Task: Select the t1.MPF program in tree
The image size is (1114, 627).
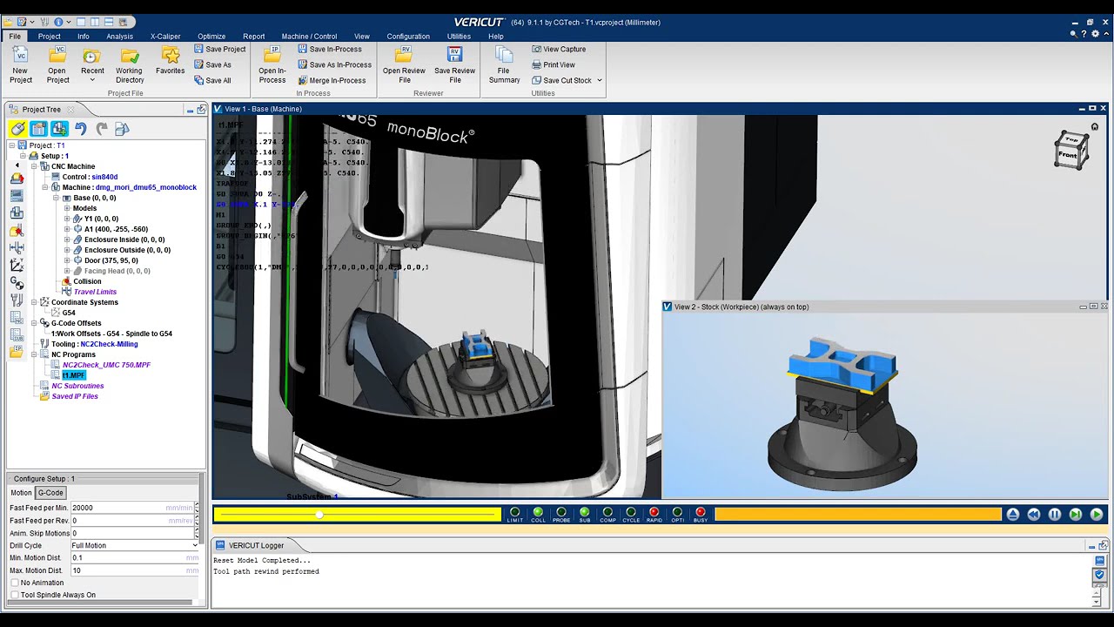Action: [73, 375]
